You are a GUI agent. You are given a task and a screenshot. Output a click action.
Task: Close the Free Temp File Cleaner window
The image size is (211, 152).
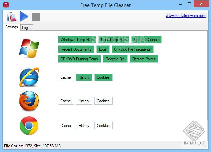(201, 4)
